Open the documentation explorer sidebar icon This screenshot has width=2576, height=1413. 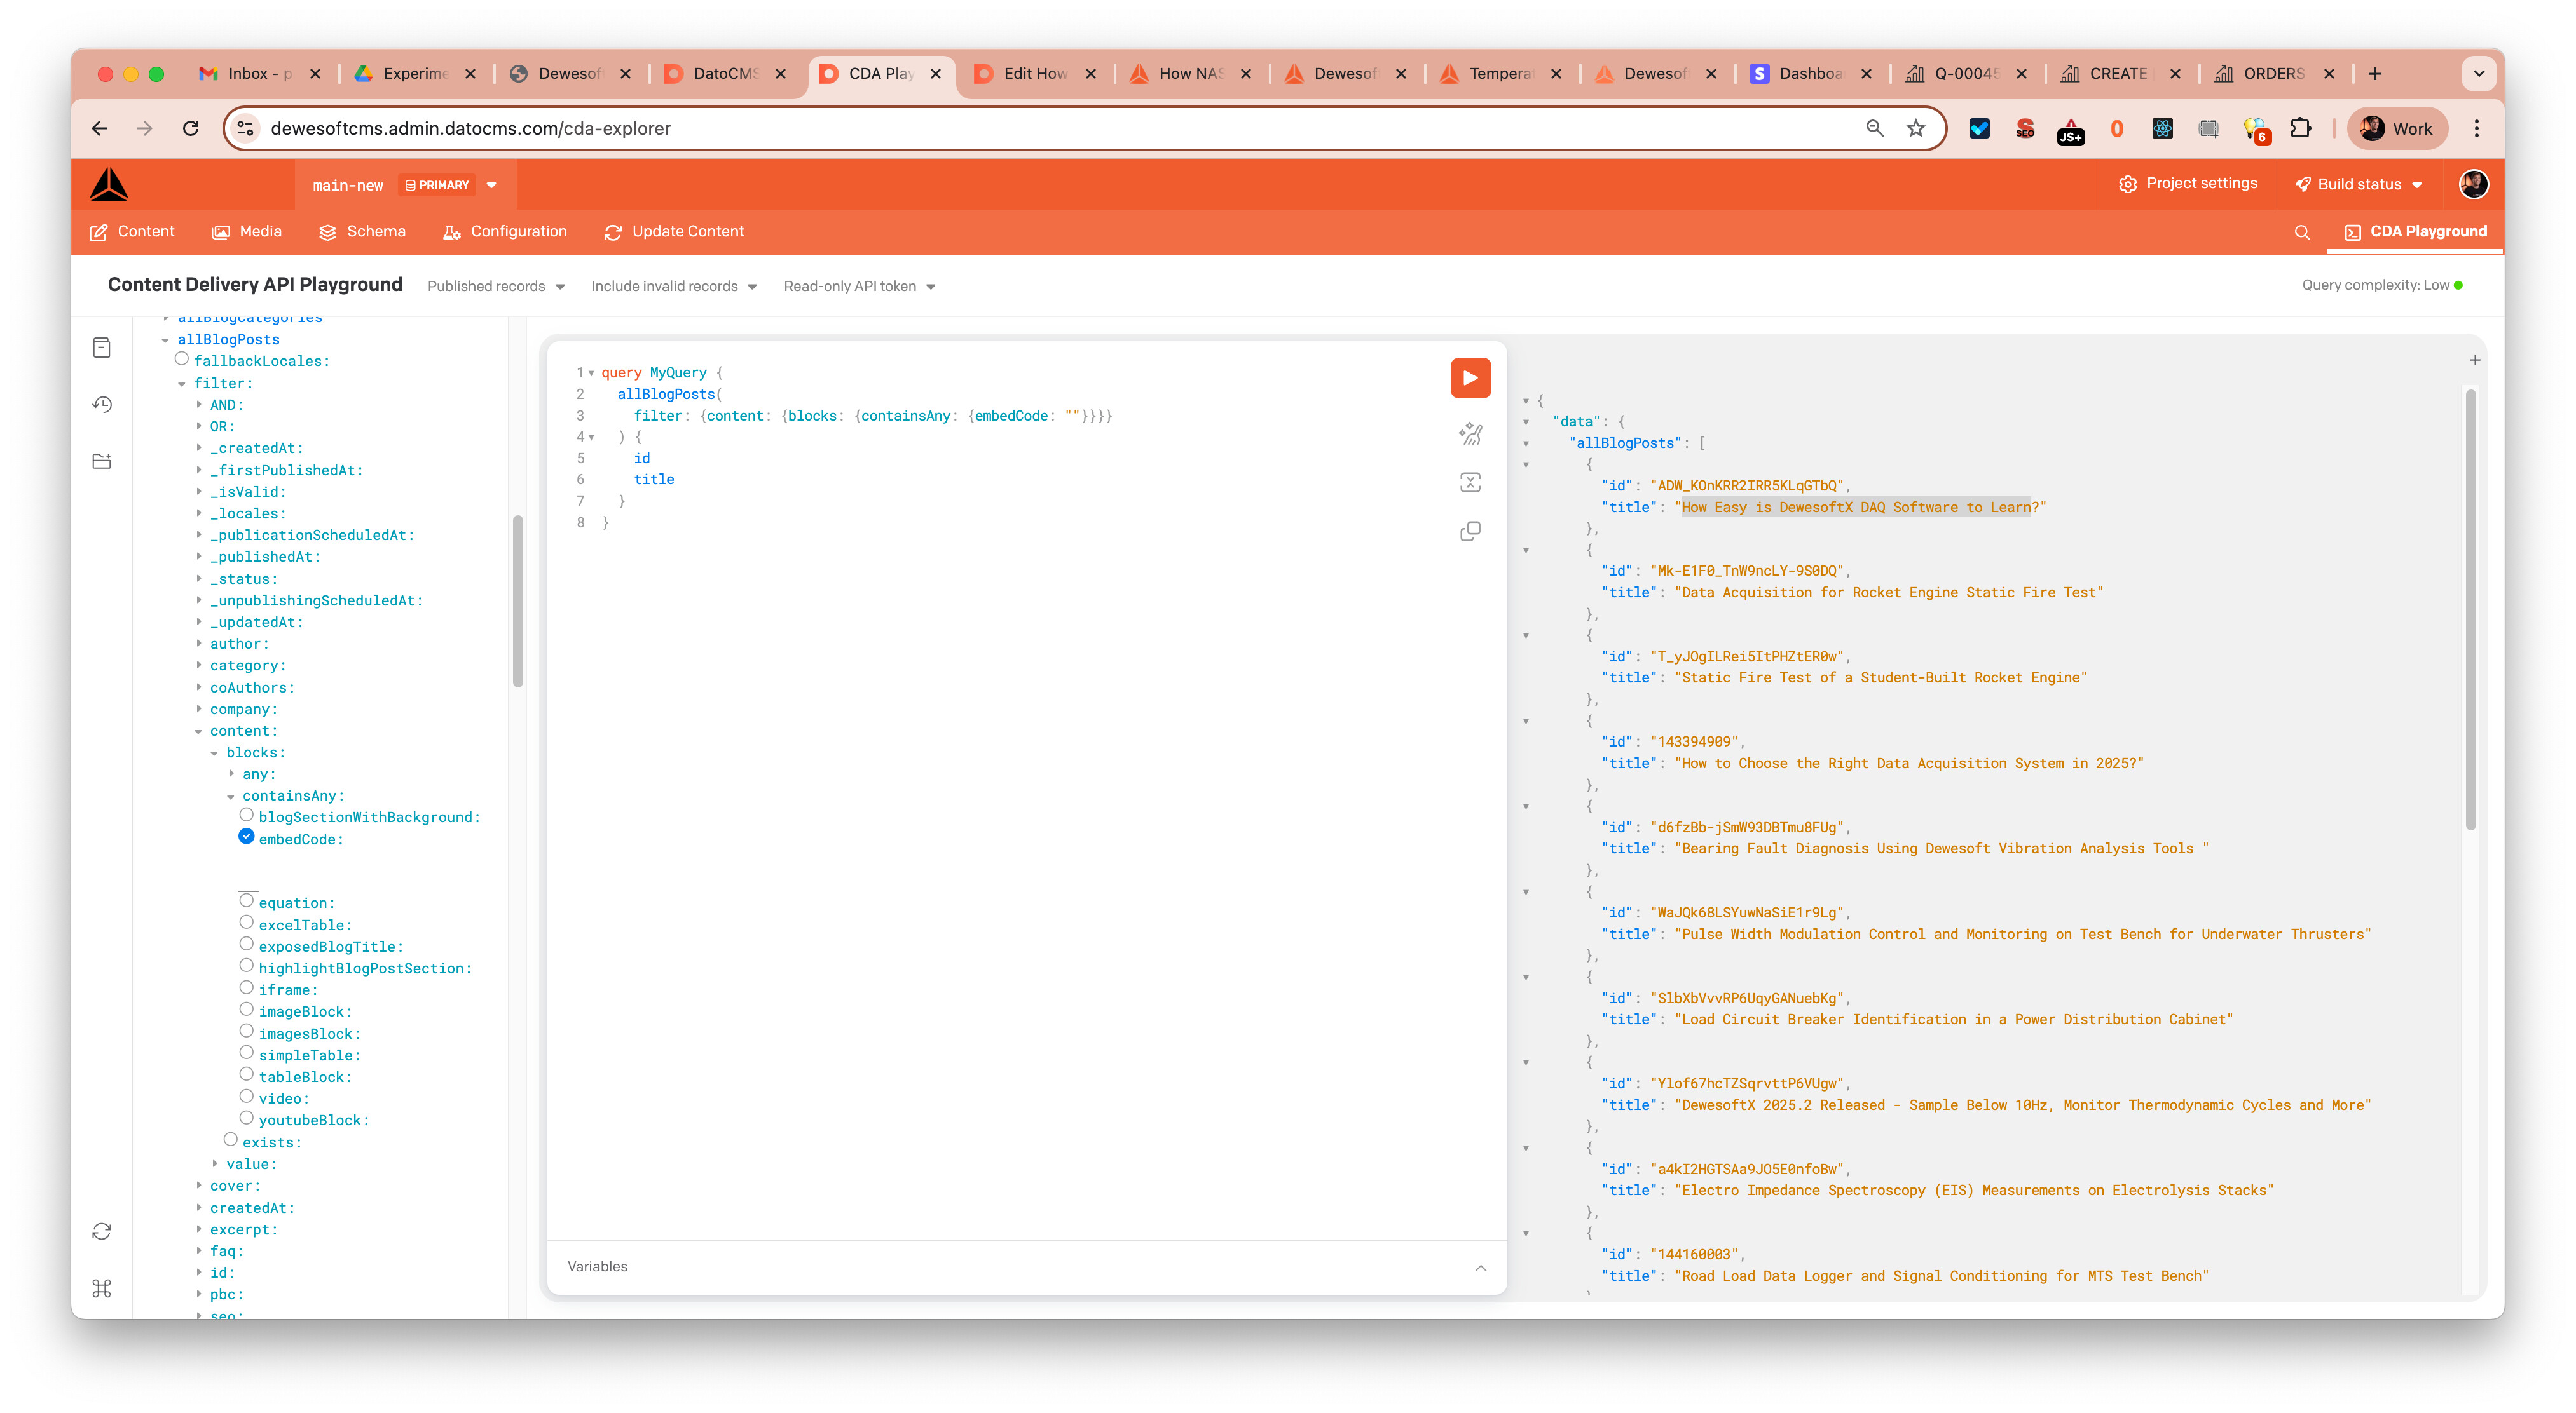click(102, 348)
